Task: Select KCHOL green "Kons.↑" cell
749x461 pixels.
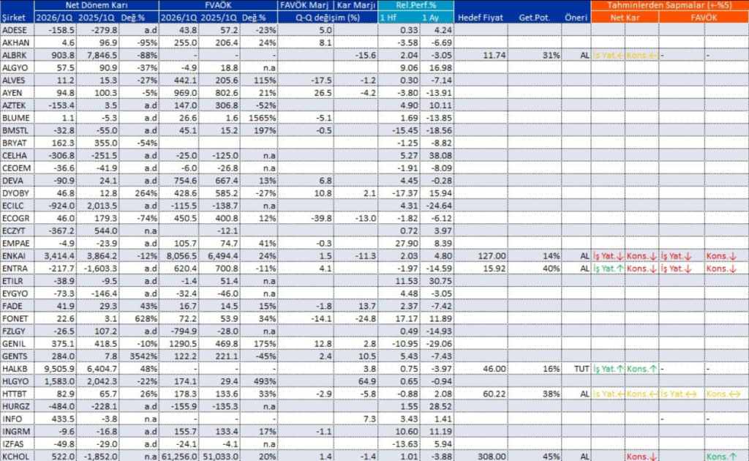Action: pyautogui.click(x=721, y=457)
